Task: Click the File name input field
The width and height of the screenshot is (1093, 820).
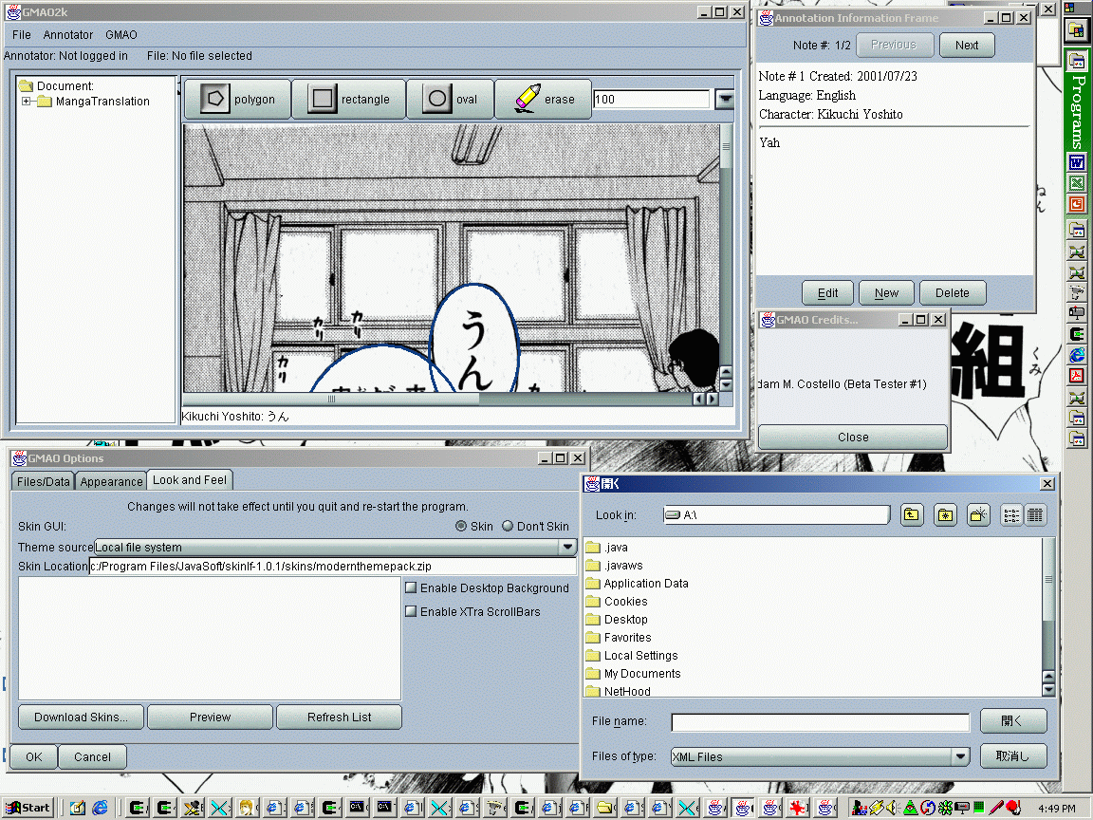Action: coord(820,722)
